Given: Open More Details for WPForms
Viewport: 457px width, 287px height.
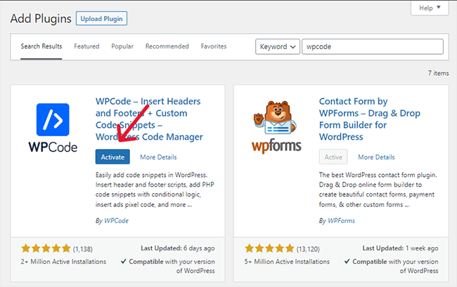Looking at the screenshot, I should click(376, 157).
